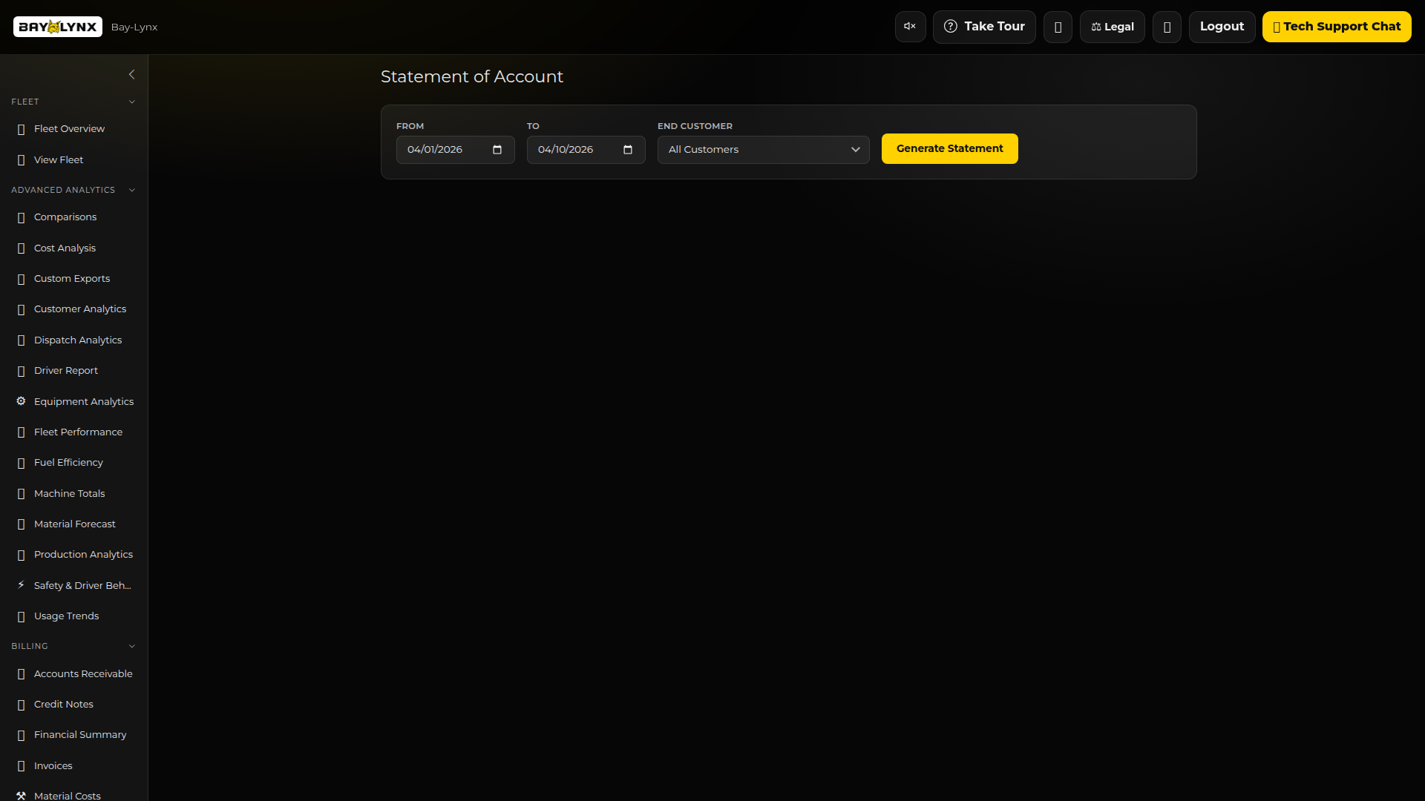Click the question mark Take Tour icon
Screen dimensions: 1425x801
pos(950,27)
